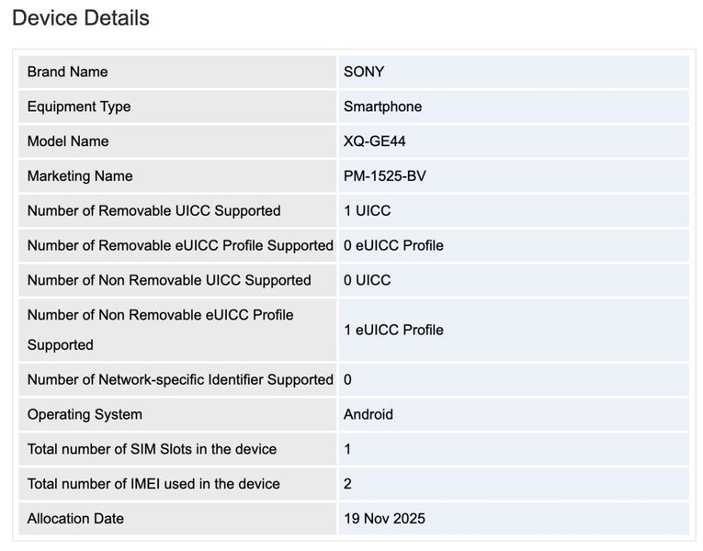Click the PM-1525-BV marketing name value
Image resolution: width=703 pixels, height=551 pixels.
click(385, 176)
